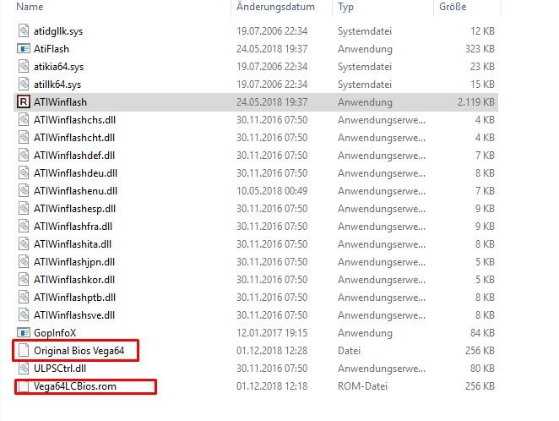
Task: Click the ULPSCtrl.dll file icon
Action: pos(24,369)
